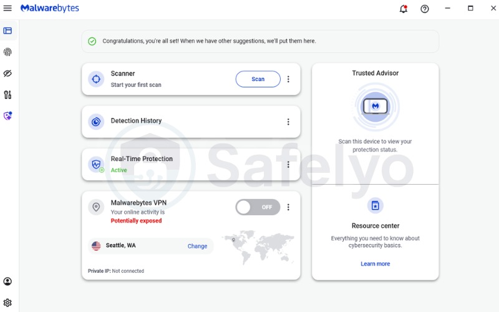Screen dimensions: 499x312
Task: Click the Private IP: Not connected text
Action: pos(116,271)
